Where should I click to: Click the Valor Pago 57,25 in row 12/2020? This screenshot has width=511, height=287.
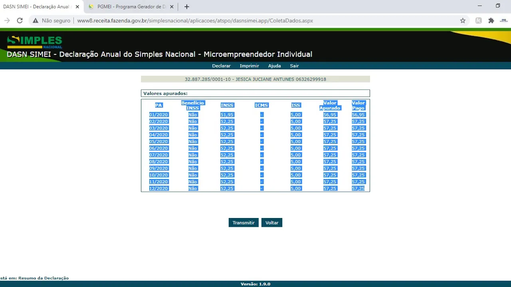(358, 189)
